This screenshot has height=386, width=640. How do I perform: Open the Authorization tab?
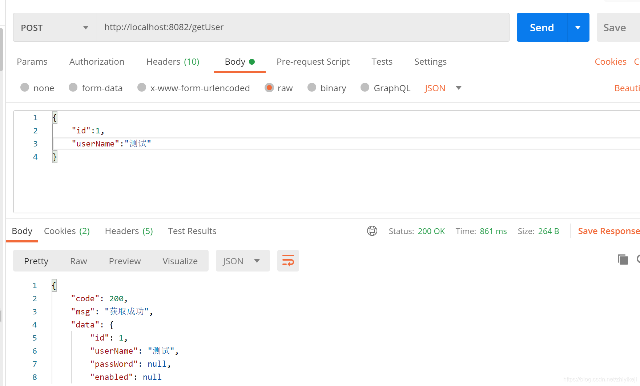coord(97,62)
